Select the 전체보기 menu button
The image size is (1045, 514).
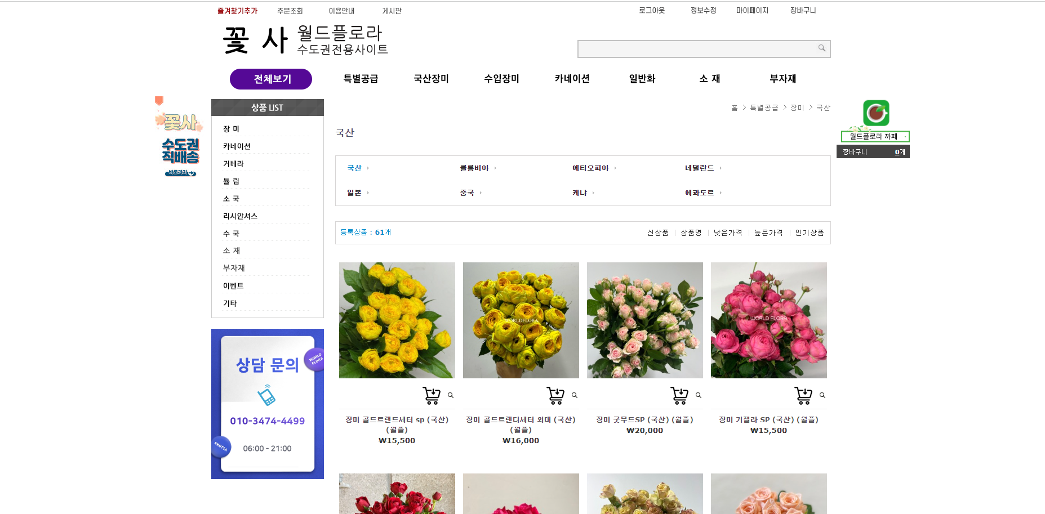pyautogui.click(x=271, y=79)
